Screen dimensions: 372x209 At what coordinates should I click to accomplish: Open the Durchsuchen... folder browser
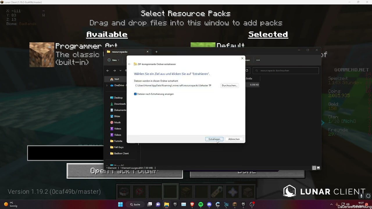[230, 85]
